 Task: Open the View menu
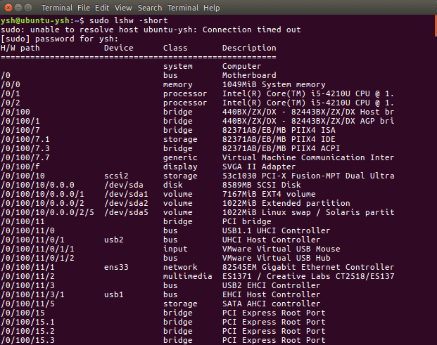tap(123, 8)
